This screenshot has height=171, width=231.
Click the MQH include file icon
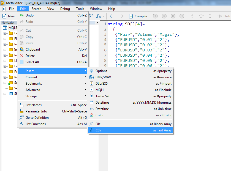(x=91, y=90)
